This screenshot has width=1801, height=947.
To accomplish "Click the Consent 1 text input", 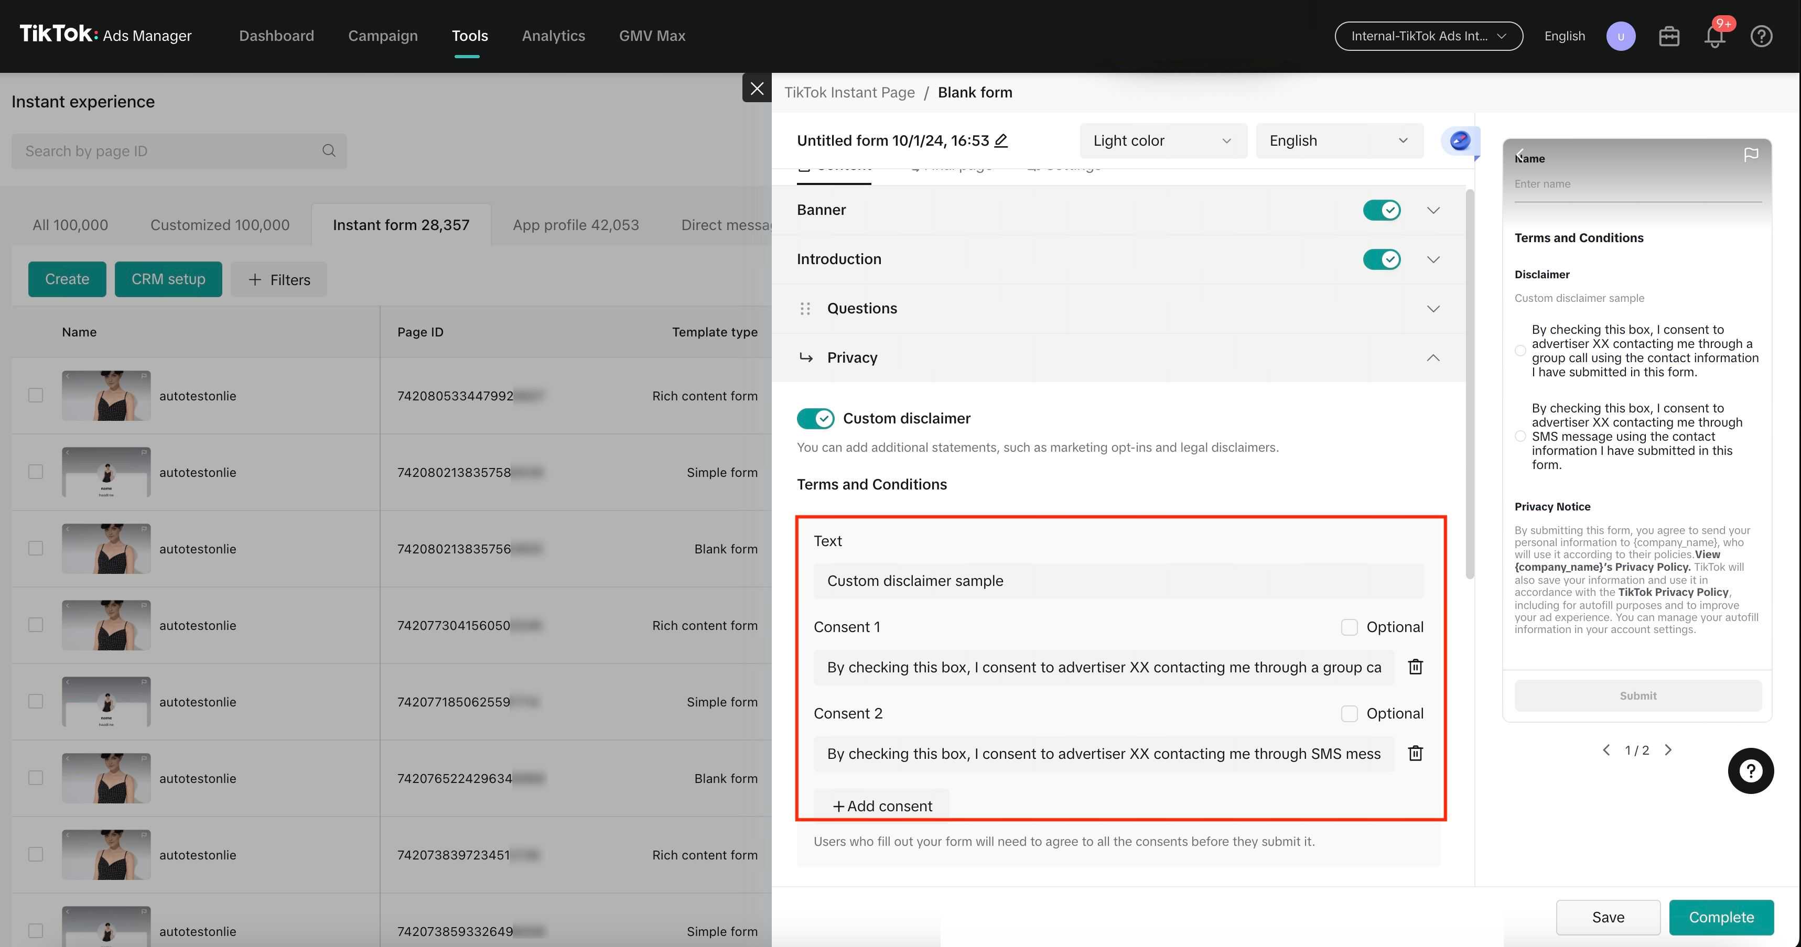I will point(1104,668).
